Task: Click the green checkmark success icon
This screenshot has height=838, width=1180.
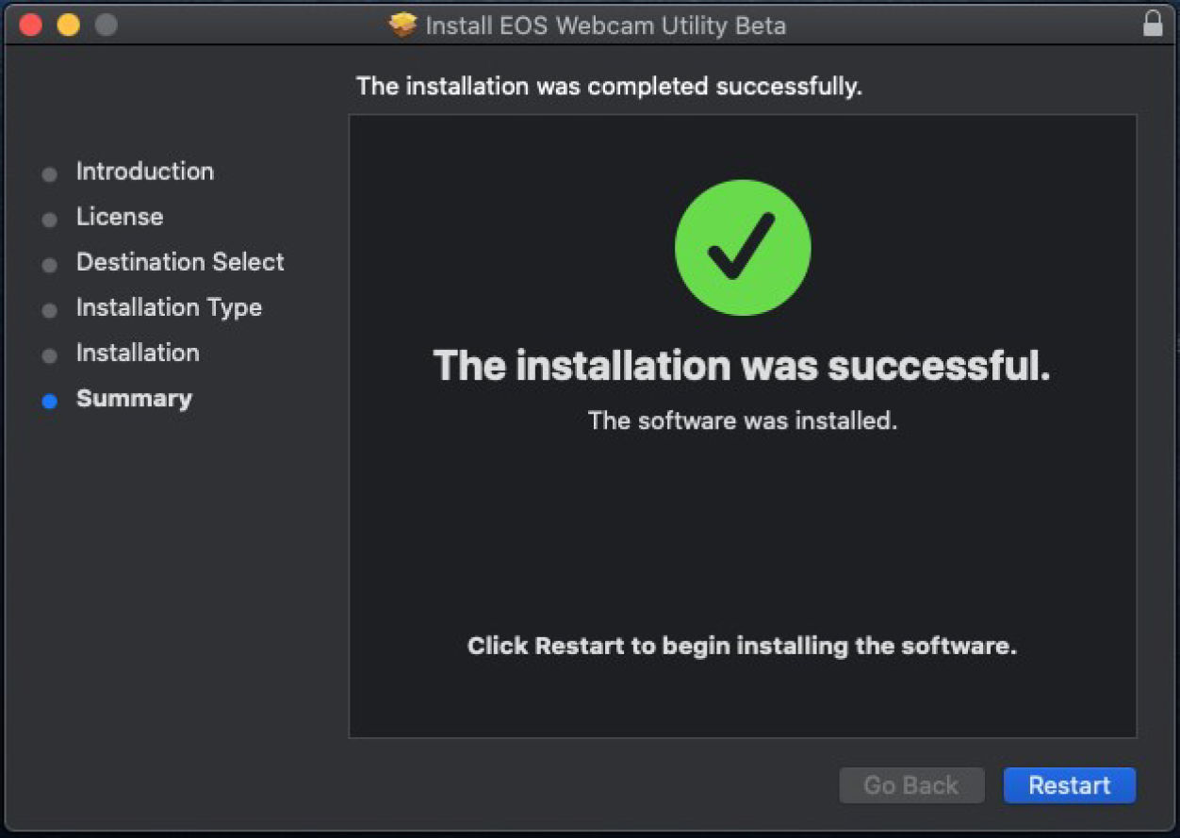Action: 742,247
